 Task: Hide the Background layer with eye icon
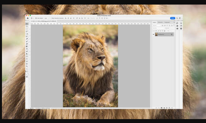pos(153,34)
